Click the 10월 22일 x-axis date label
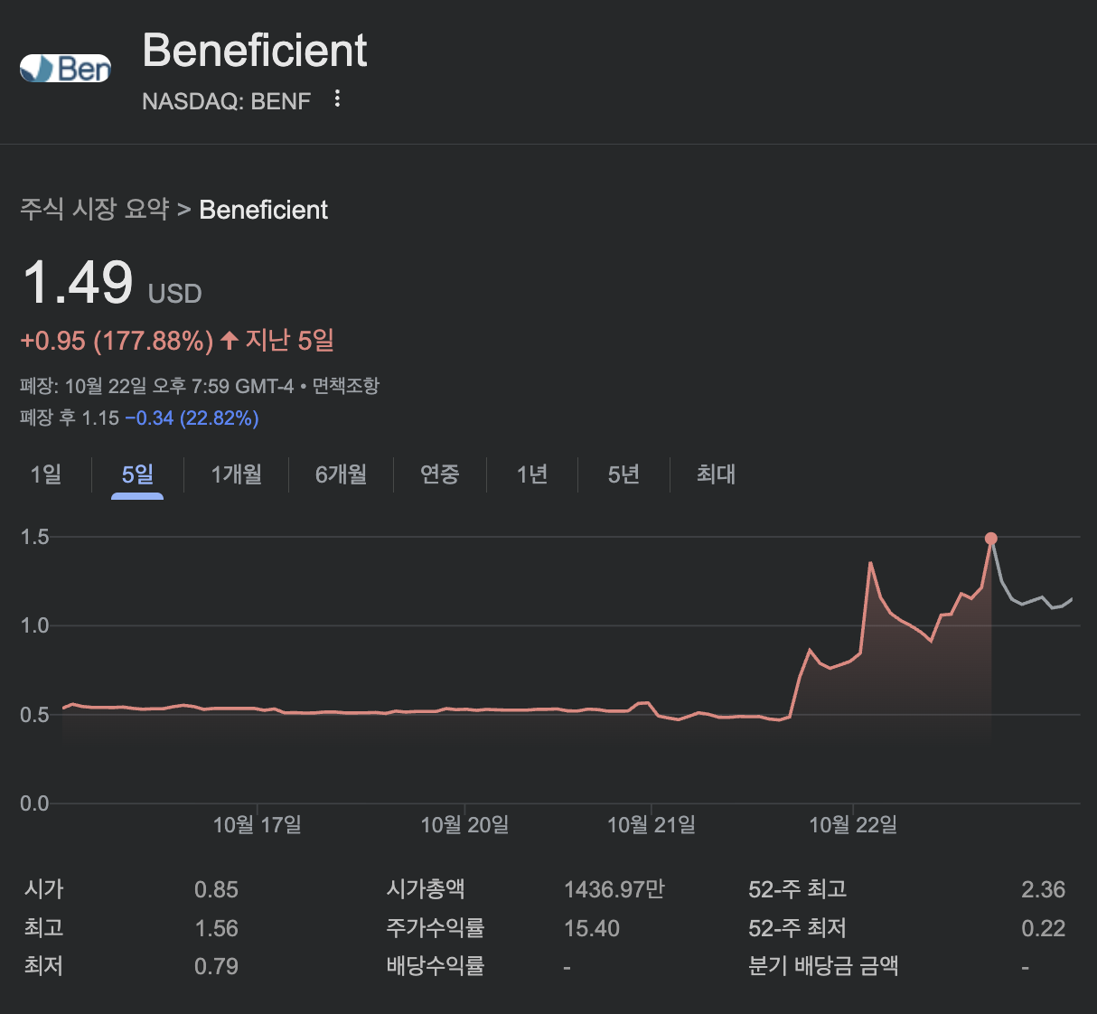Viewport: 1097px width, 1014px height. click(853, 824)
